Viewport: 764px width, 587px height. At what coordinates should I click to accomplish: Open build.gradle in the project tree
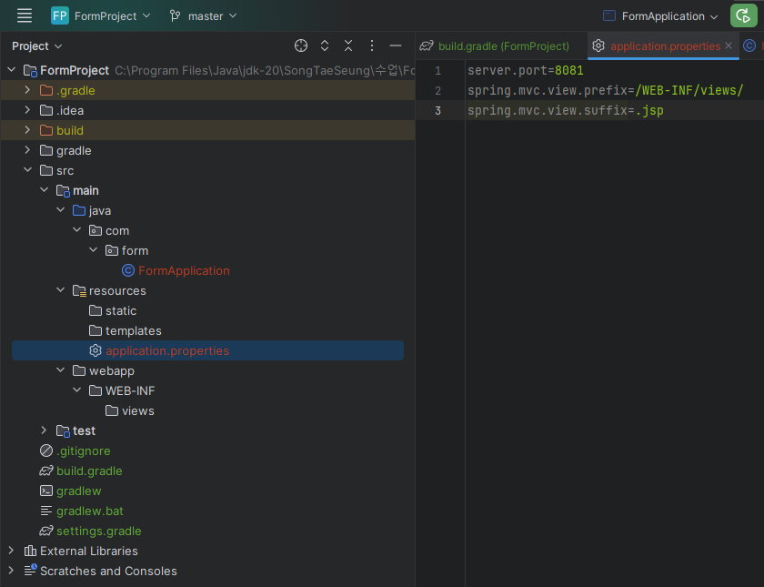pos(89,471)
